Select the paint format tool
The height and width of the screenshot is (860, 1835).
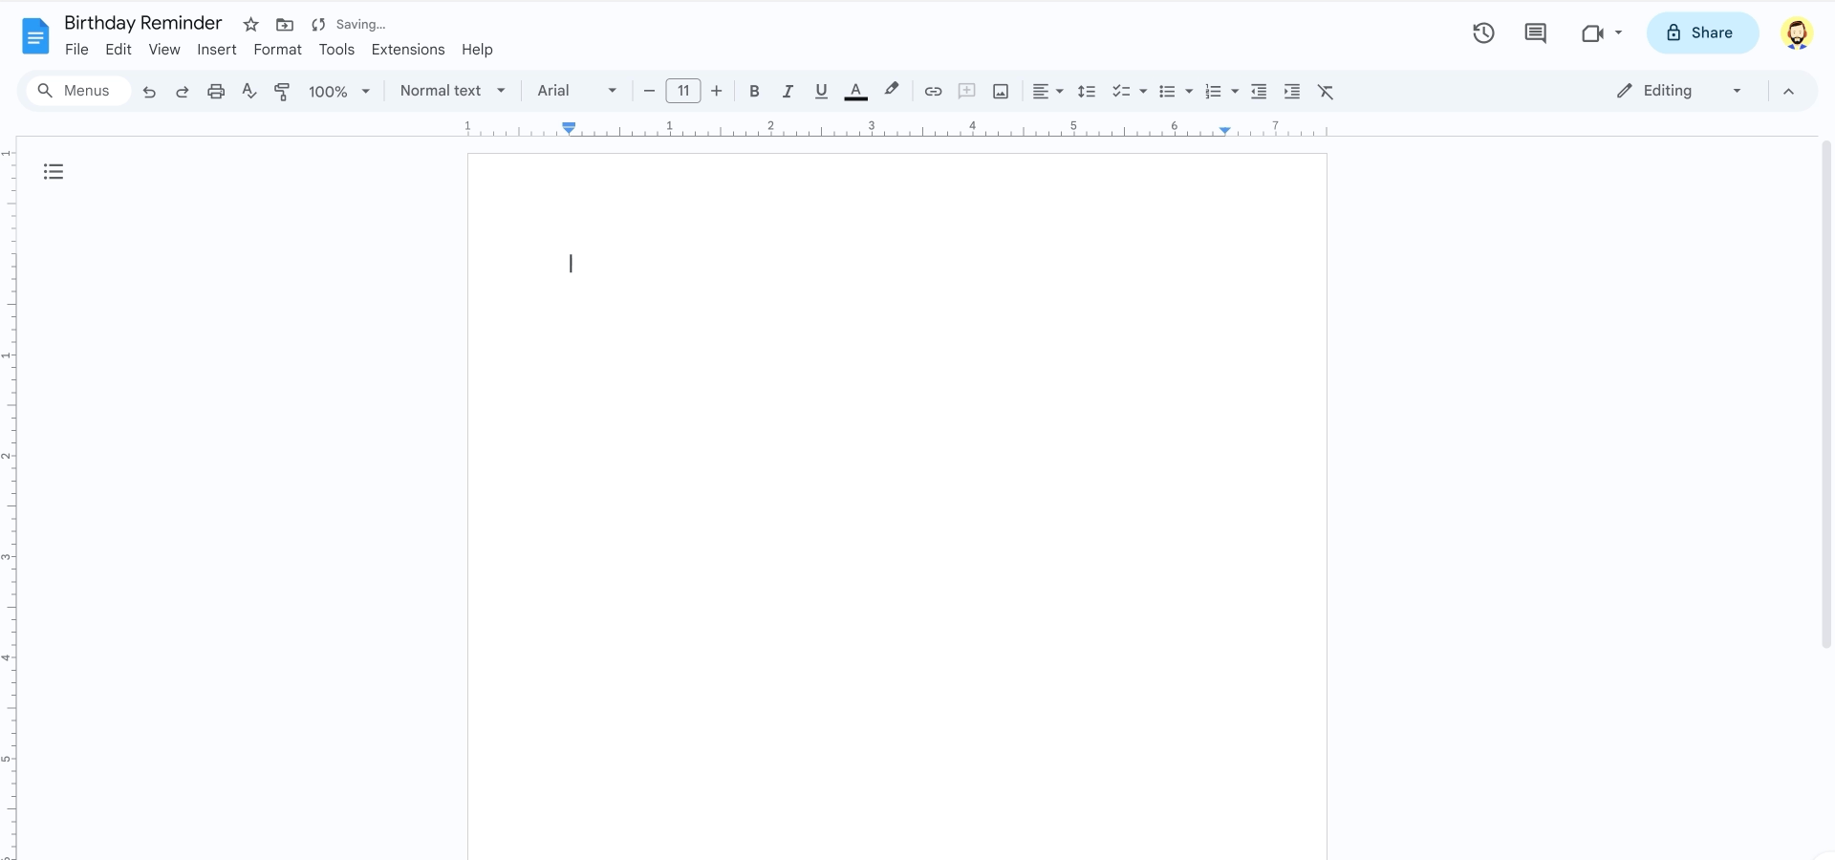point(282,91)
